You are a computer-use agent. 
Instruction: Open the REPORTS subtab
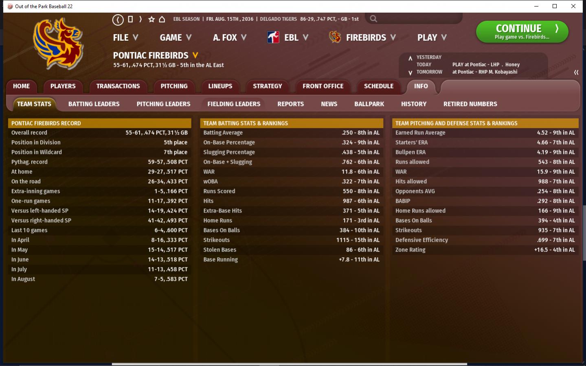coord(290,104)
